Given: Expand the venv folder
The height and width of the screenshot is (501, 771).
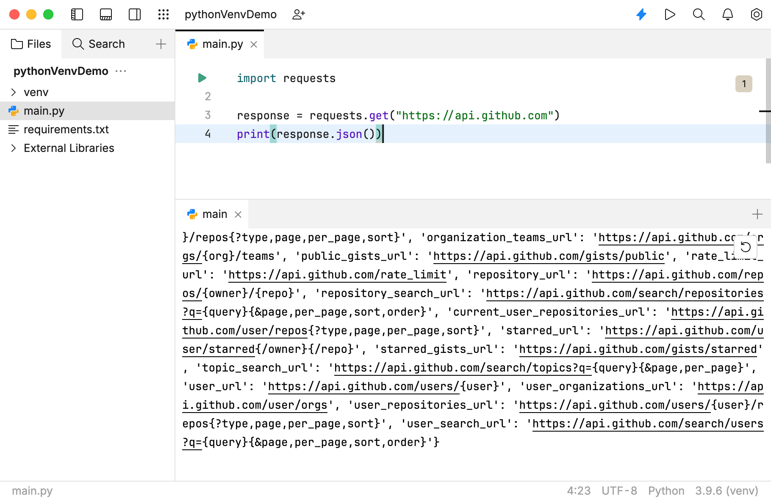Looking at the screenshot, I should point(13,92).
